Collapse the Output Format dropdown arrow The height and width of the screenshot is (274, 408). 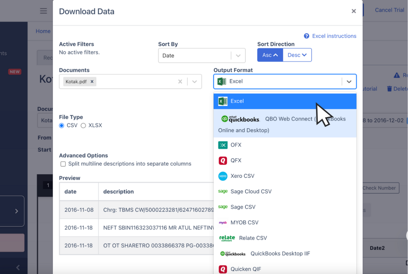(349, 82)
